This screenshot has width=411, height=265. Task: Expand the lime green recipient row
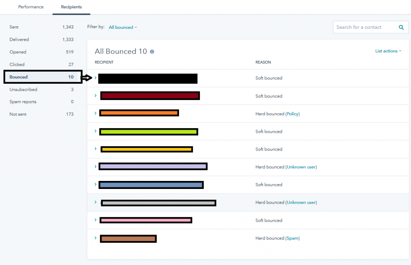tap(96, 131)
